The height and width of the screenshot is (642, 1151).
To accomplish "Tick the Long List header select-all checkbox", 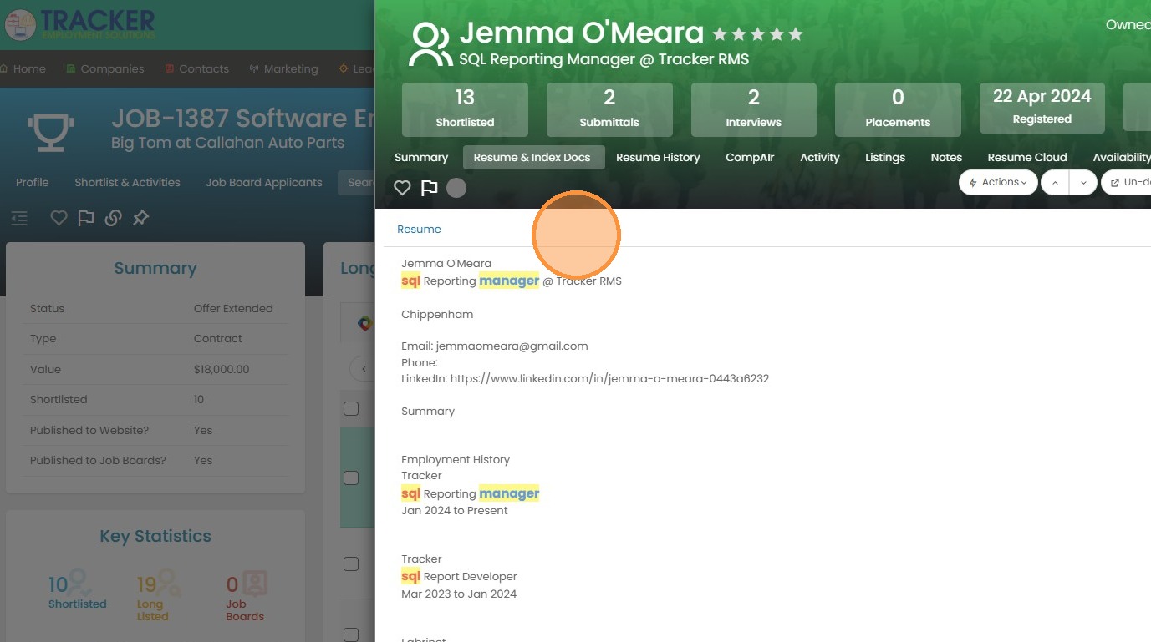I will tap(351, 408).
